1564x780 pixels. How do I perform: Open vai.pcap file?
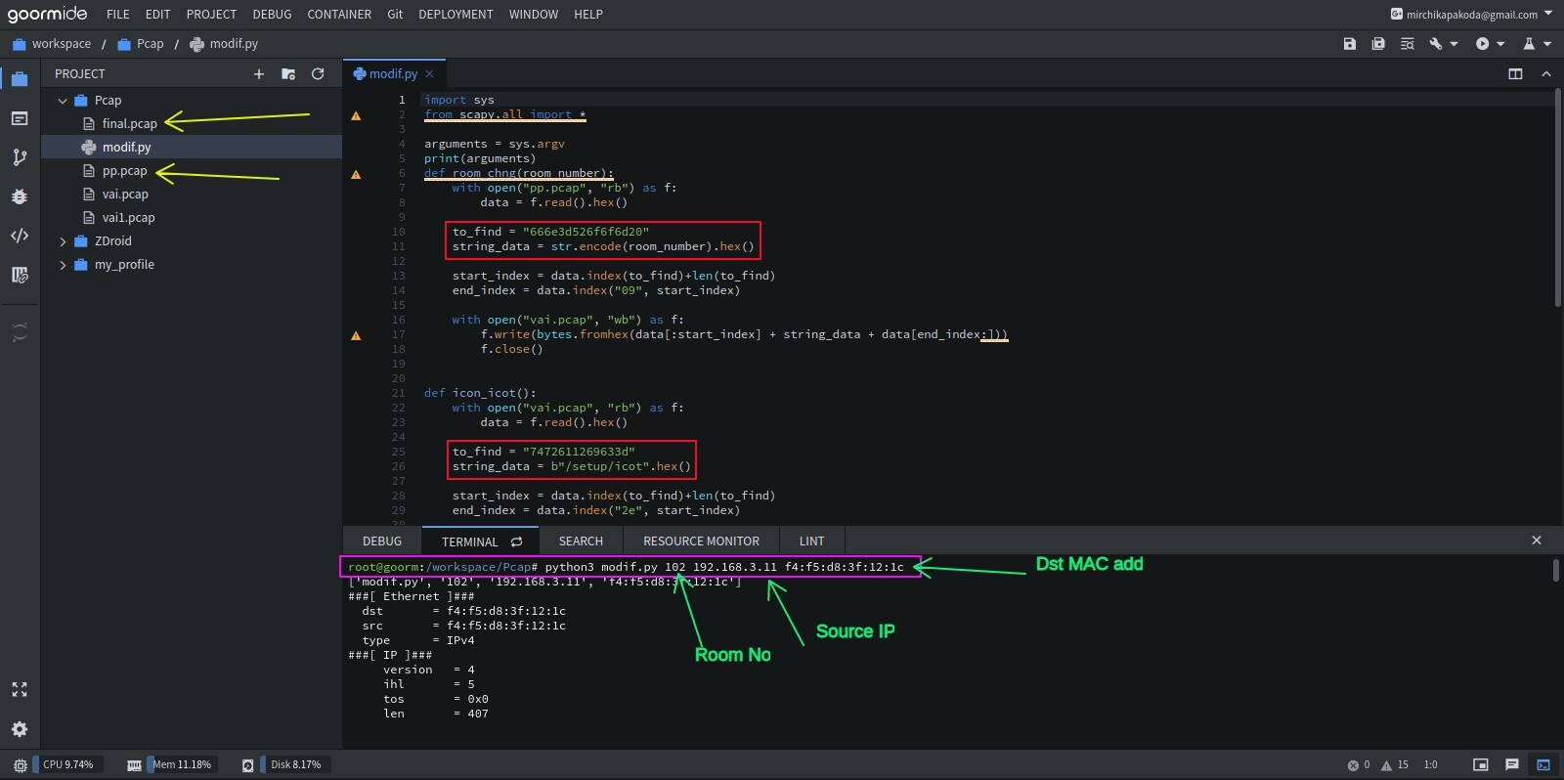[x=125, y=195]
